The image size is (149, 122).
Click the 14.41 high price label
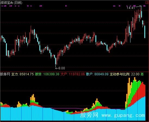131,8
